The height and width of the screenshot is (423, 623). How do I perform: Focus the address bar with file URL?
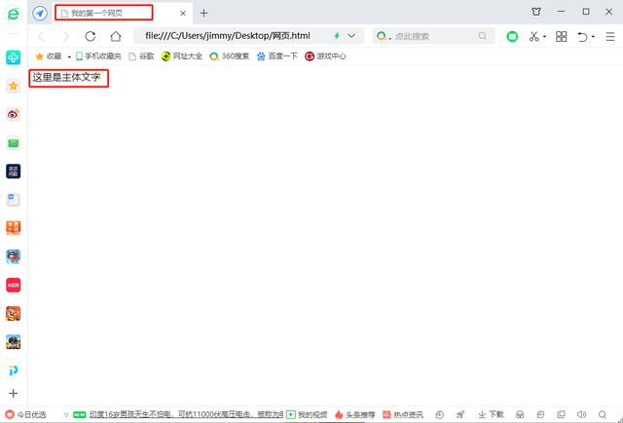tap(228, 36)
